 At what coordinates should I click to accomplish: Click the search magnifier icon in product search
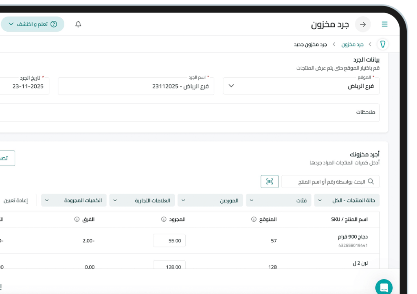(371, 181)
